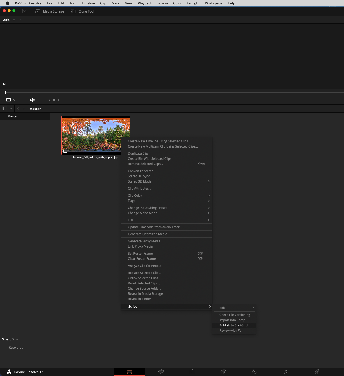Choose Create Bin With Selected Clips
This screenshot has height=376, width=344.
pos(167,159)
